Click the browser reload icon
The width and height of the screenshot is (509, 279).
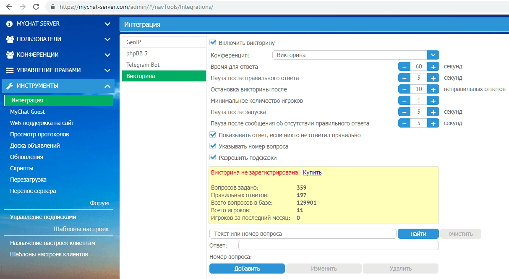(x=36, y=7)
